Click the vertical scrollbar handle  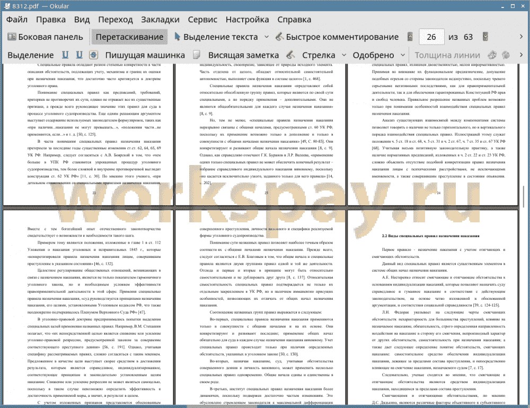tap(523, 196)
